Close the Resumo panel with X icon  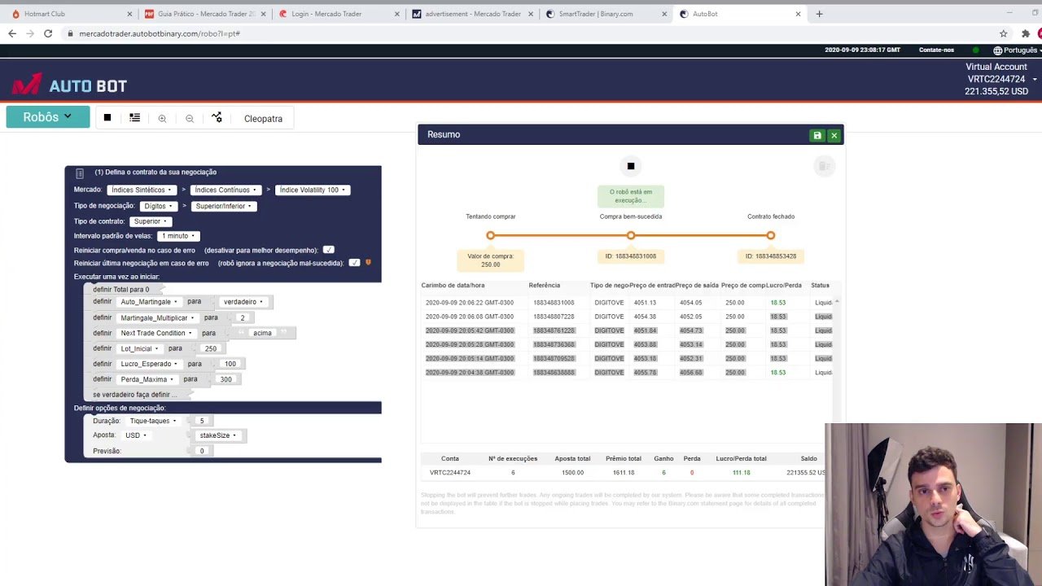click(x=834, y=135)
